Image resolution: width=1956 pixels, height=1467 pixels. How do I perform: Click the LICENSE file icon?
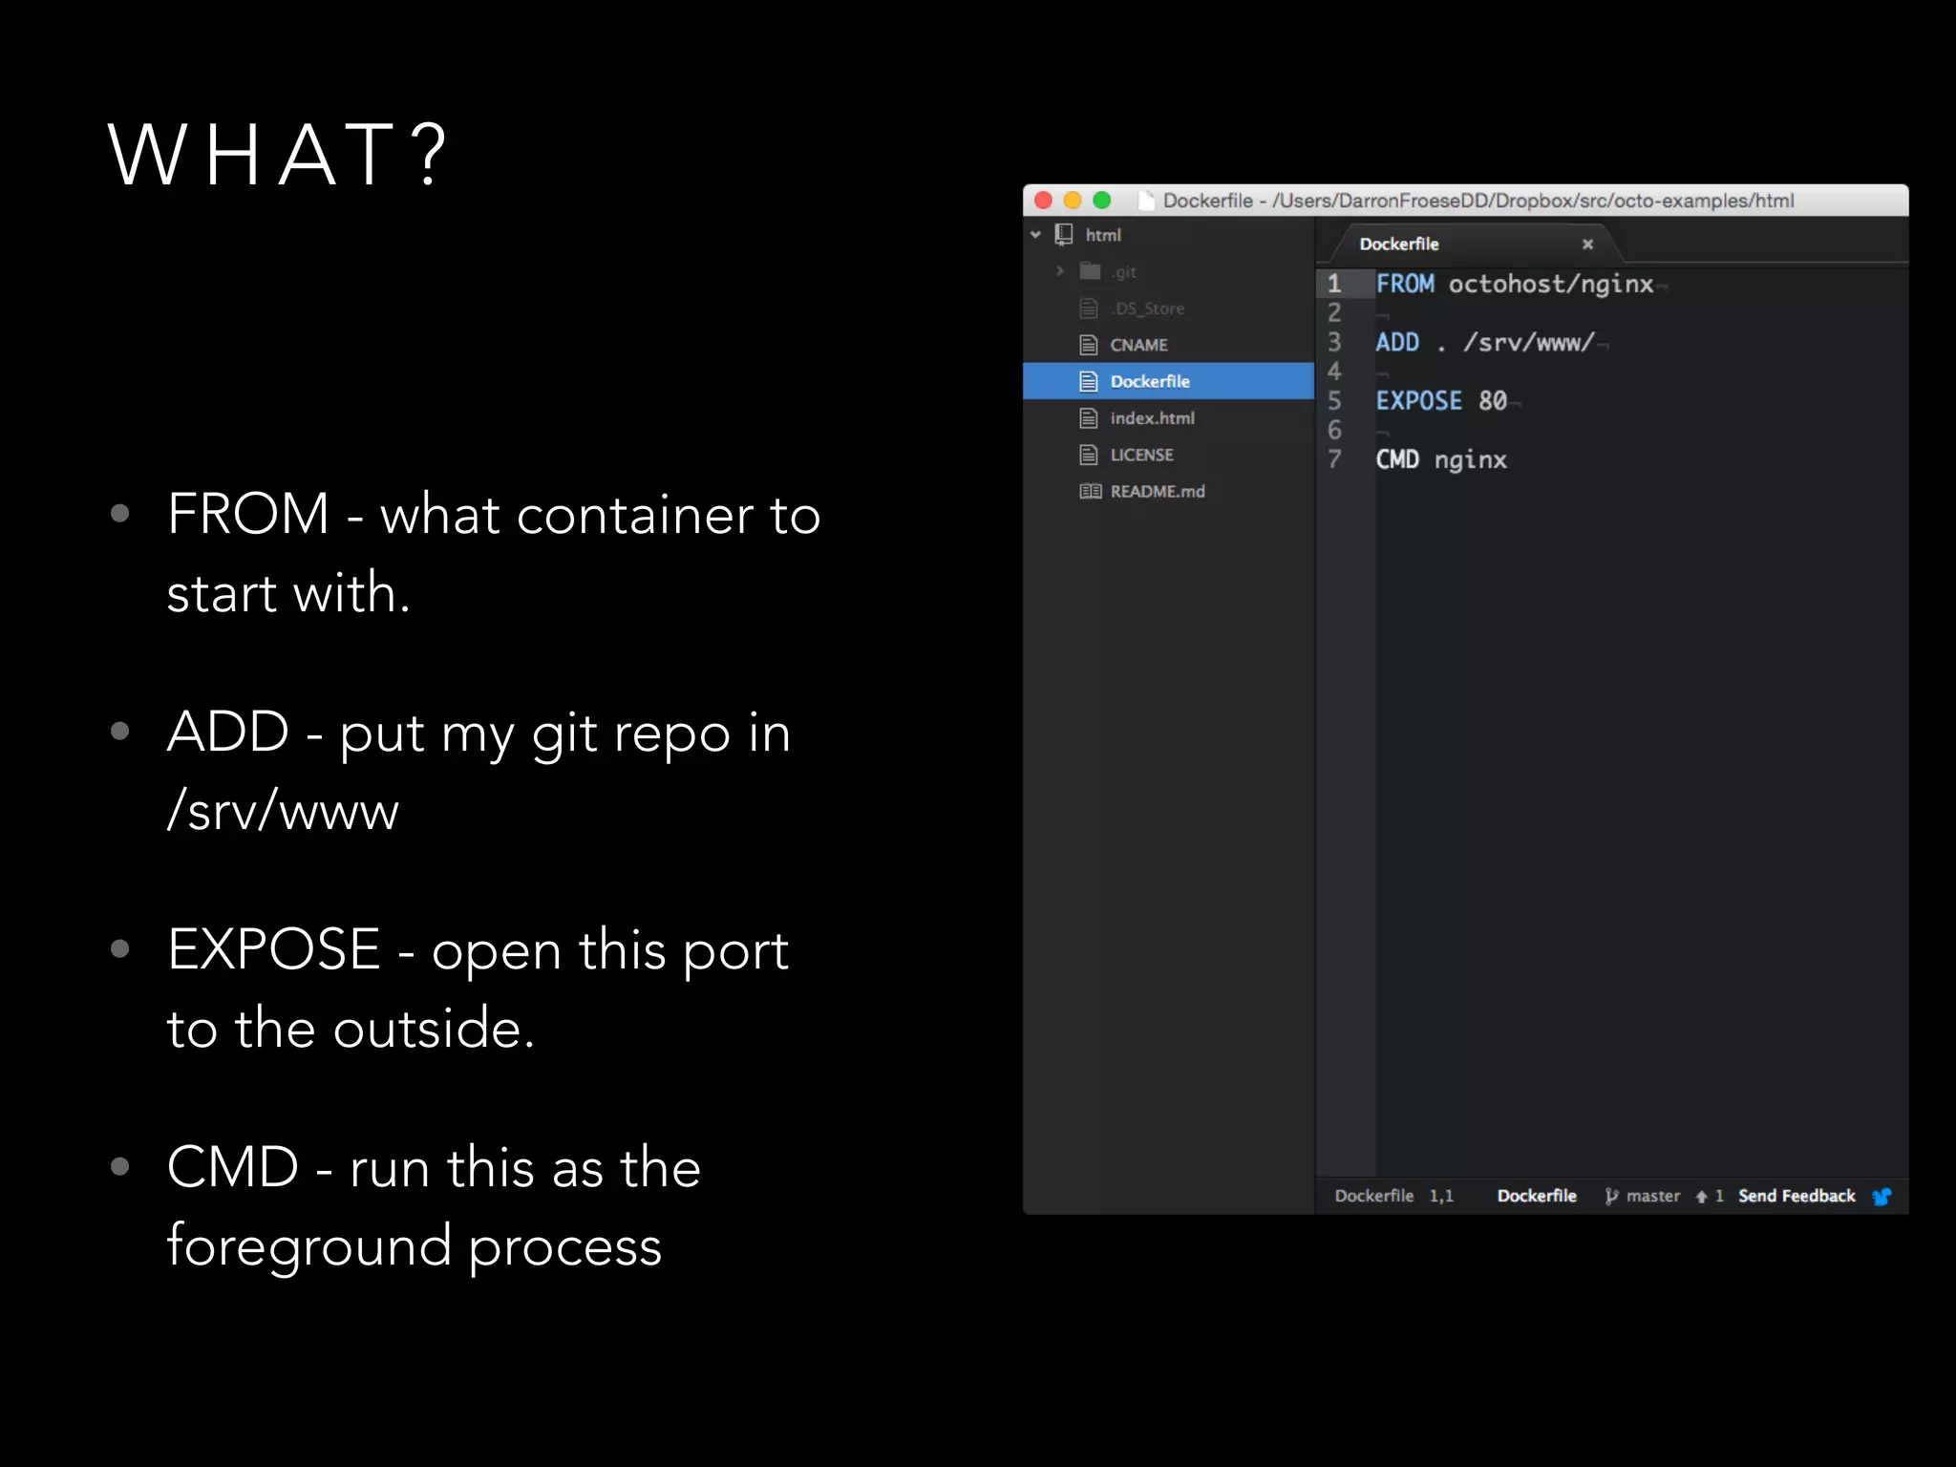click(x=1089, y=455)
